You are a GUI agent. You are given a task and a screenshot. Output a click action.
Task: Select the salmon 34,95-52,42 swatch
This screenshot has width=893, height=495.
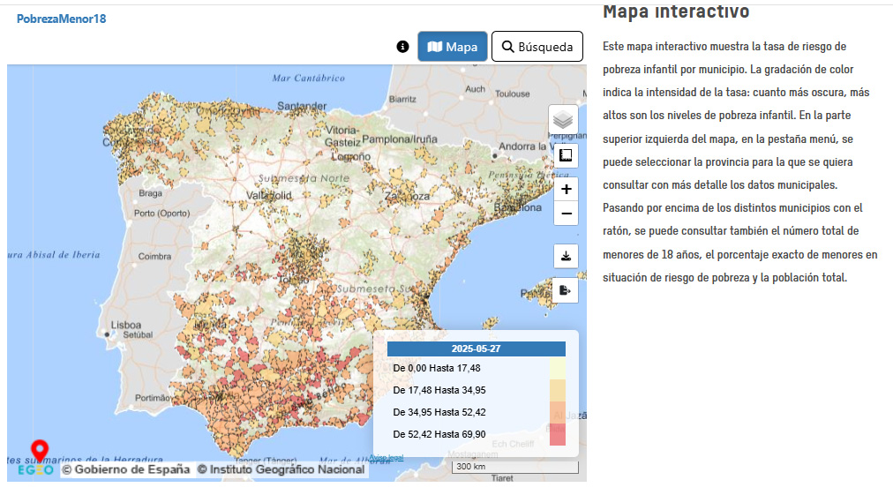[x=558, y=412]
